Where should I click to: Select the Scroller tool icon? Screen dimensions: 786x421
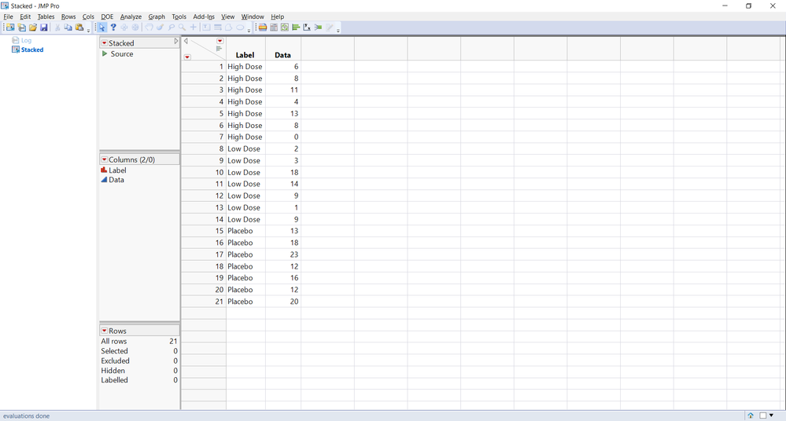click(135, 27)
